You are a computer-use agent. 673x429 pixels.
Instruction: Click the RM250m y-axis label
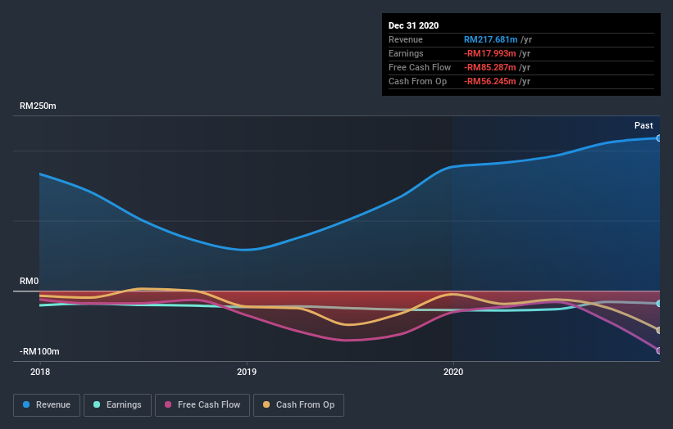38,106
